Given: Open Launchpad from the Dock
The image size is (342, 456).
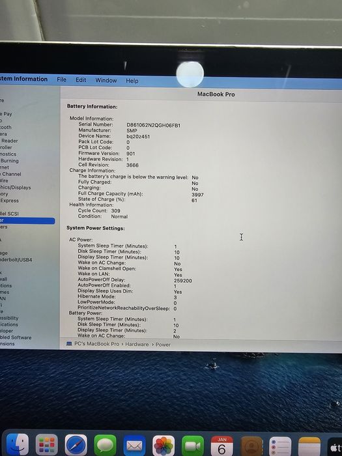Looking at the screenshot, I should click(46, 445).
